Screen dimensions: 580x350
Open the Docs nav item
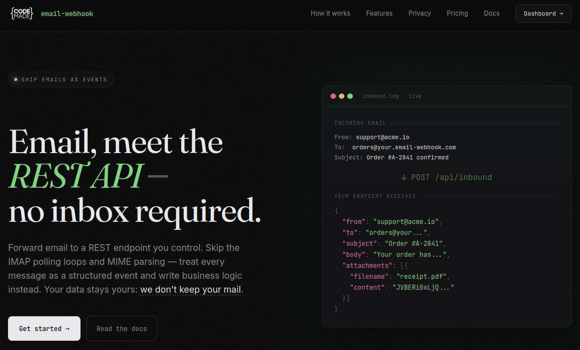[491, 13]
